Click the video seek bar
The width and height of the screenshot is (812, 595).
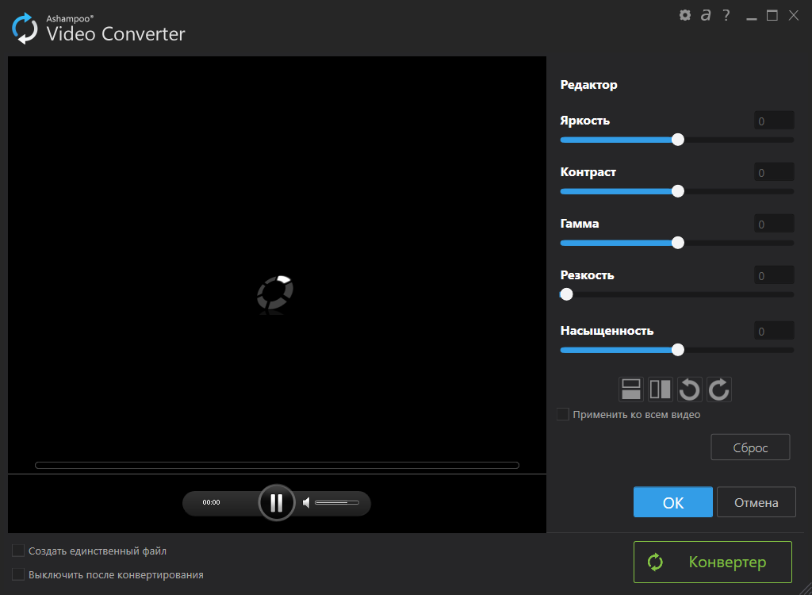(276, 465)
